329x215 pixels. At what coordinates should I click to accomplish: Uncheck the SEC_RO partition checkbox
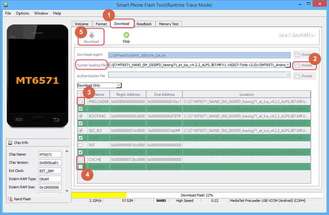(x=80, y=131)
